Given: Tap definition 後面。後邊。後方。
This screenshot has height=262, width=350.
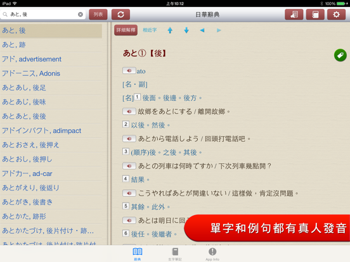Looking at the screenshot, I should 172,97.
